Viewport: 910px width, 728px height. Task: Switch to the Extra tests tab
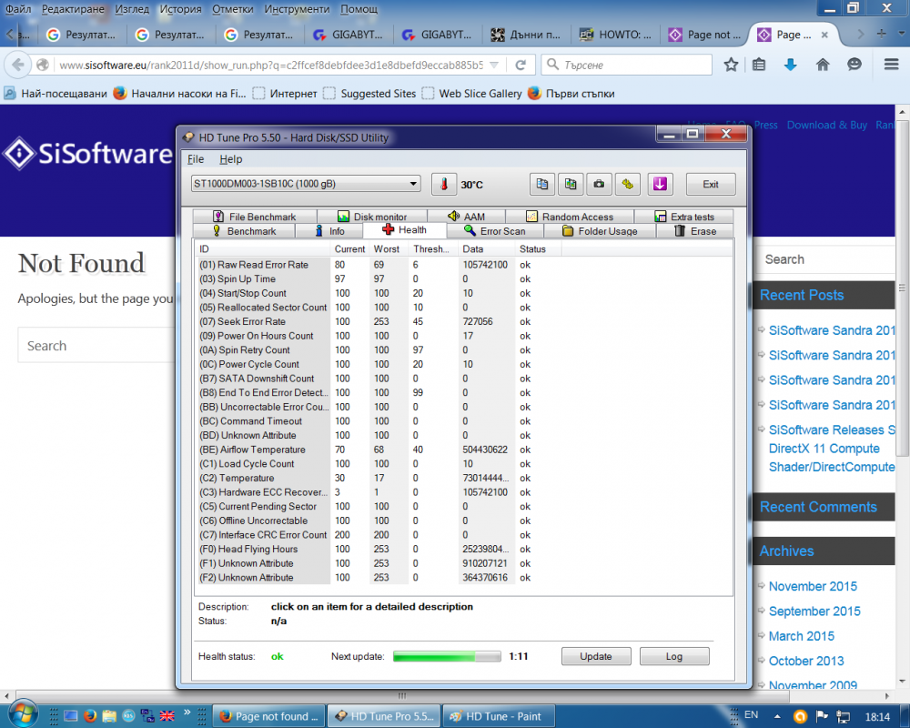pyautogui.click(x=683, y=217)
